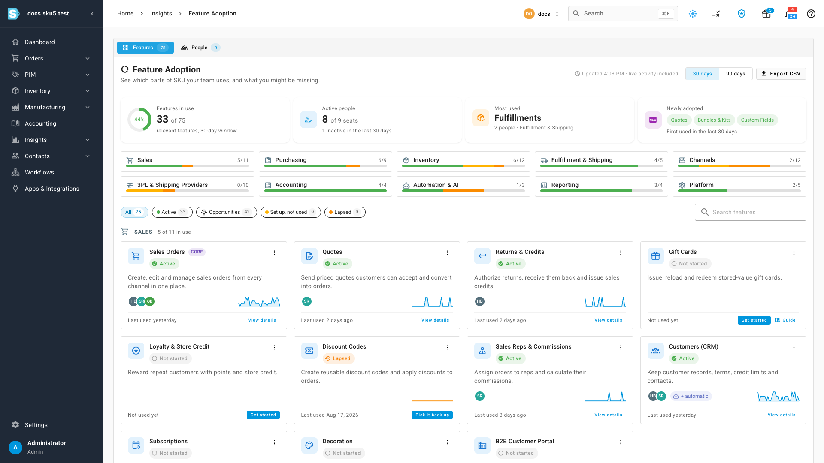Open options menu for Sales Orders card
The image size is (824, 463).
click(275, 253)
